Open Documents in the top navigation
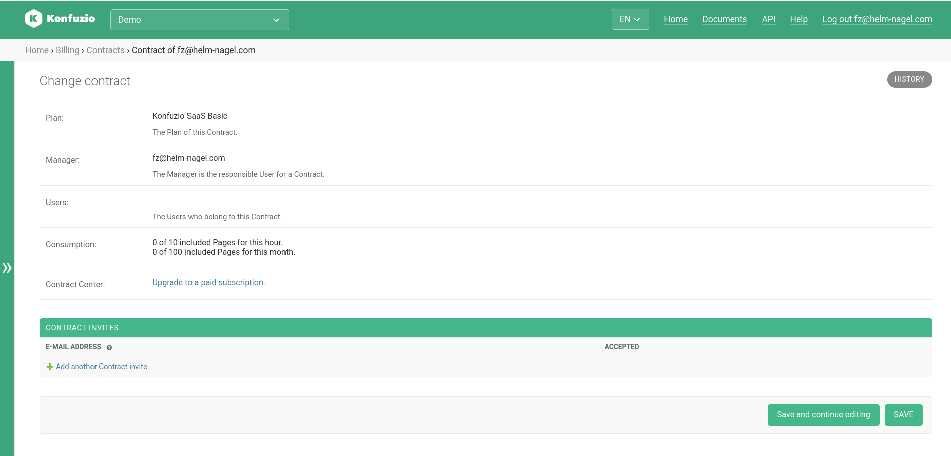This screenshot has height=456, width=951. tap(724, 19)
